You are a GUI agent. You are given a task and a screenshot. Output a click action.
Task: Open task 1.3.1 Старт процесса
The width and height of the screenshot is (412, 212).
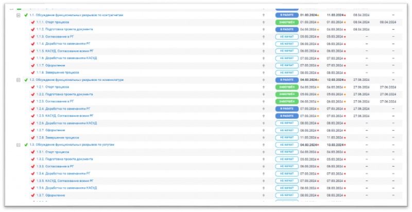coord(57,152)
